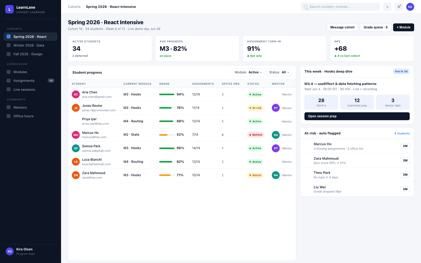Click PT mentor avatar in Jonas Reuter row
This screenshot has height=263, width=421.
[x=276, y=108]
